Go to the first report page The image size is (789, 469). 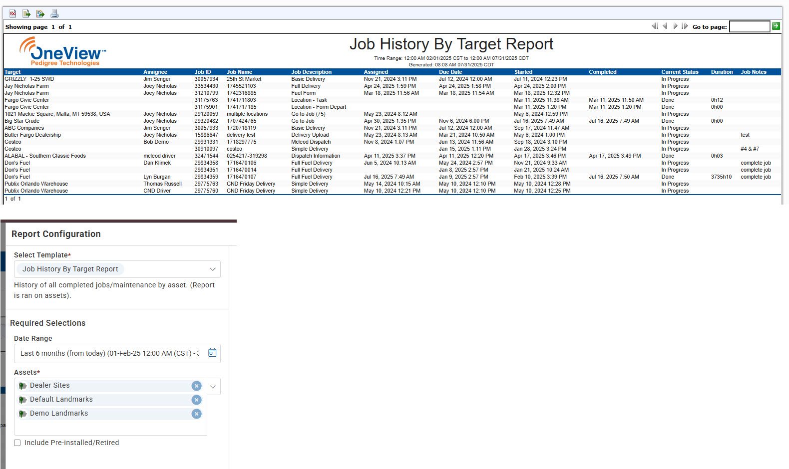tap(655, 26)
